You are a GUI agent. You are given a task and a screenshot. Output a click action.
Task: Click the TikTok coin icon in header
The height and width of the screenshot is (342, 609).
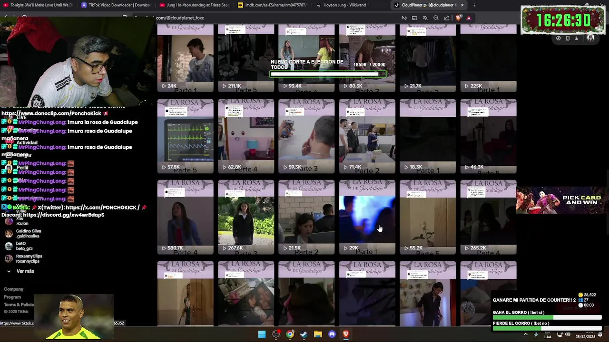[x=559, y=38]
